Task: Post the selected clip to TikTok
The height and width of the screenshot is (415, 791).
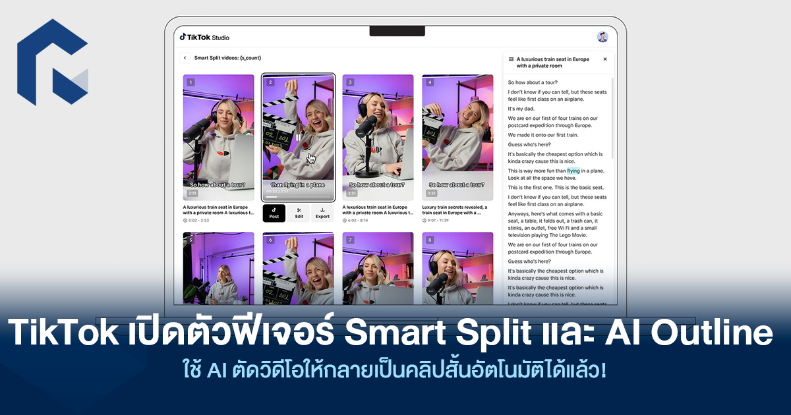Action: click(x=274, y=213)
